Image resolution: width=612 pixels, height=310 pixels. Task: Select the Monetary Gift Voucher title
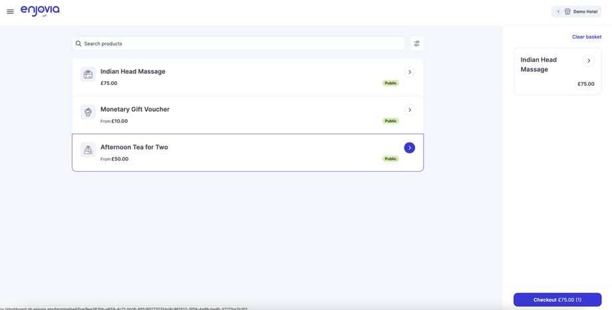135,109
